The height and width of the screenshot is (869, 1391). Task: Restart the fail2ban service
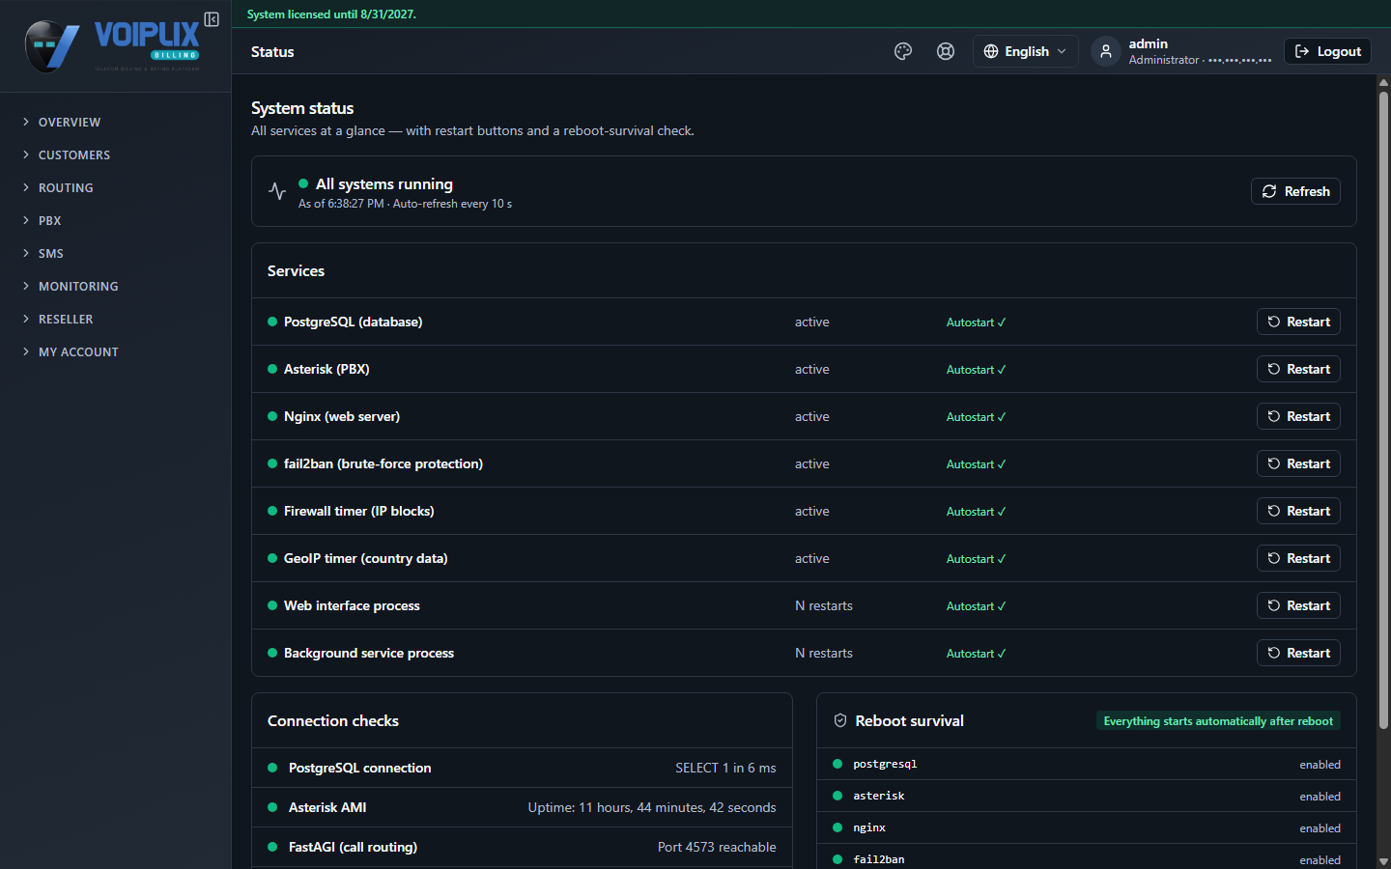[1298, 463]
